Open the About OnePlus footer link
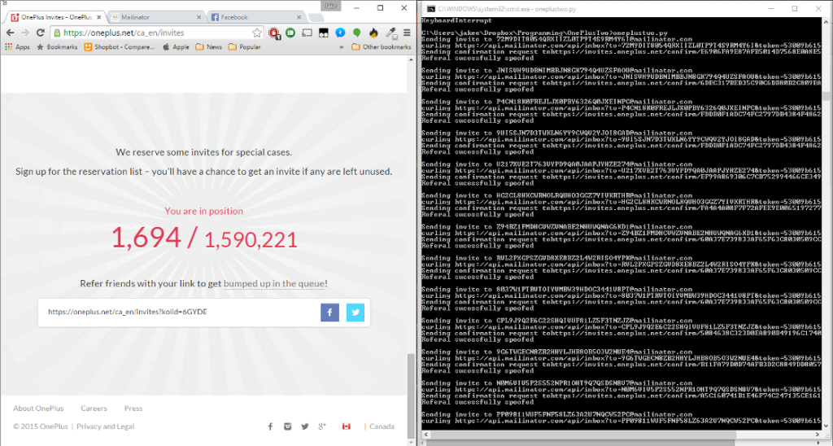 (38, 409)
